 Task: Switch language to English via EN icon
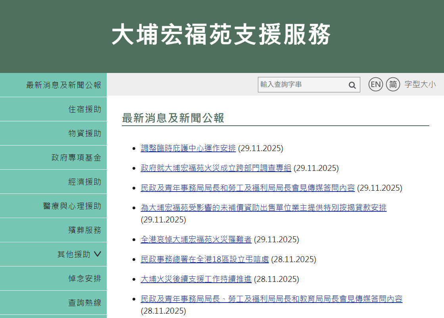375,84
